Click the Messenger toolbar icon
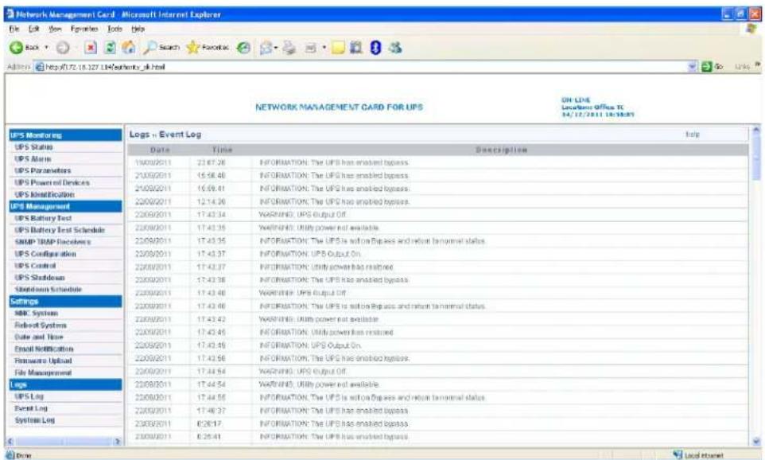765x460 pixels. click(395, 48)
